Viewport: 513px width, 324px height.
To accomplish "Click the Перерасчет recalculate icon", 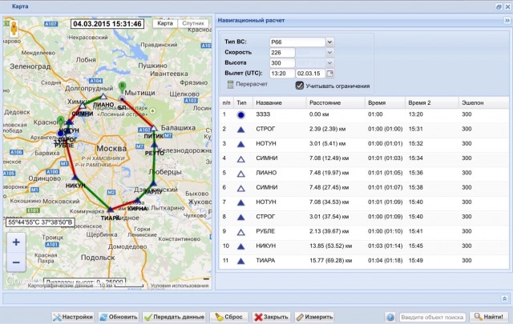I will click(x=231, y=85).
